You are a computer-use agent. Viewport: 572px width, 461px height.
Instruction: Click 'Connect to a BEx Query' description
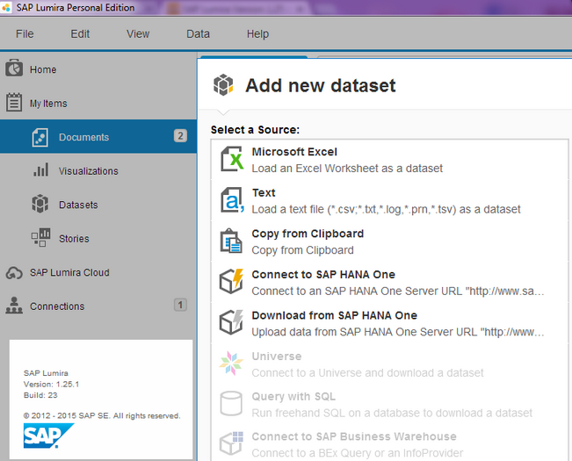point(357,453)
